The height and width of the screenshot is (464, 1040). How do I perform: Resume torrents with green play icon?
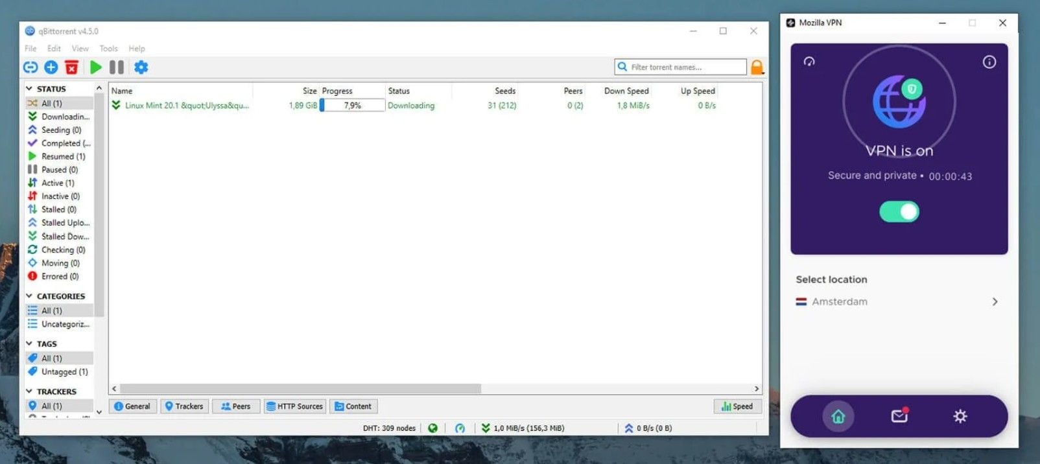[x=96, y=67]
